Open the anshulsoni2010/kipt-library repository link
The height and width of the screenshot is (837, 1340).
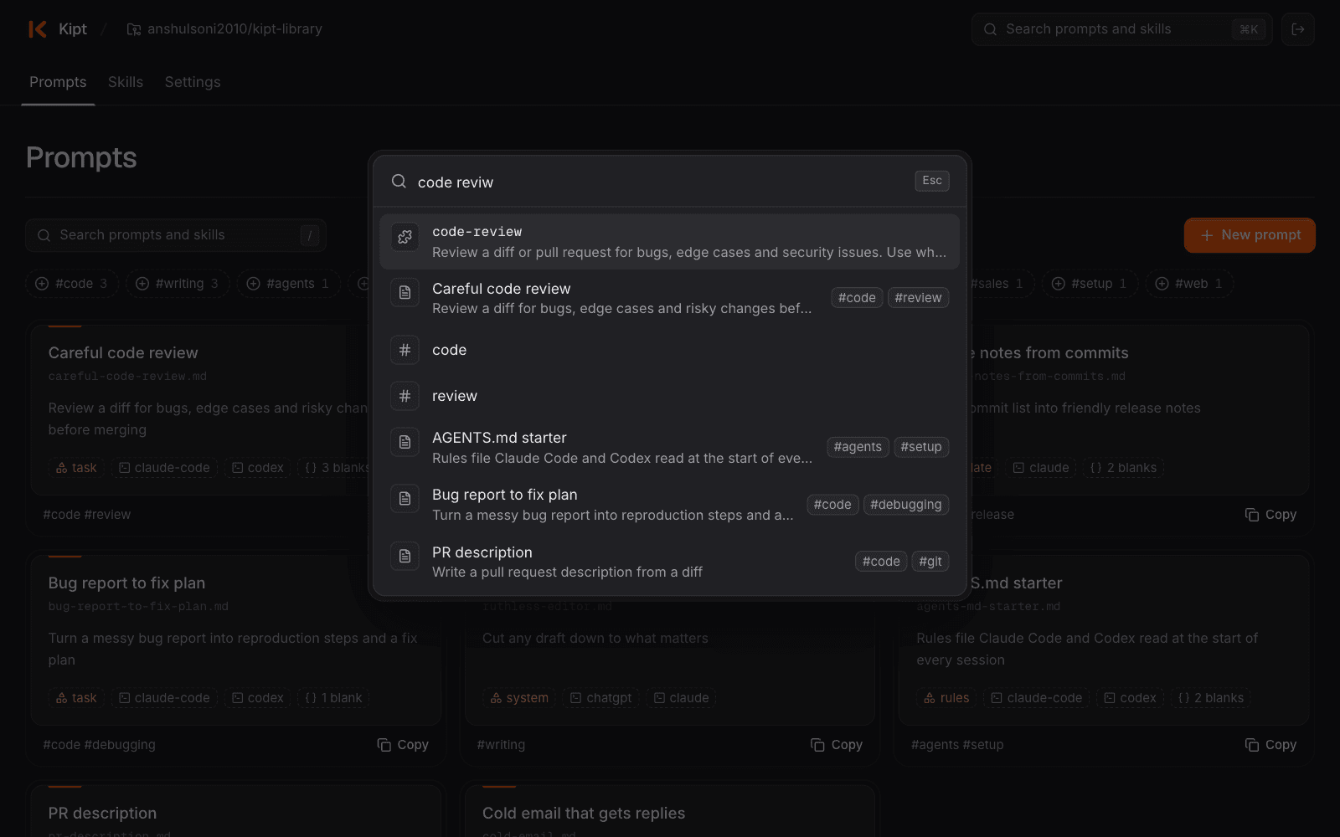click(224, 29)
